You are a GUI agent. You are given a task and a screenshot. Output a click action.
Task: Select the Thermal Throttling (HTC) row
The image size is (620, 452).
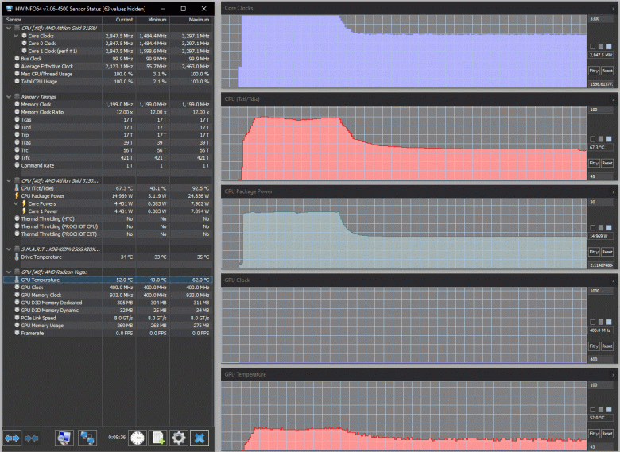tap(108, 218)
